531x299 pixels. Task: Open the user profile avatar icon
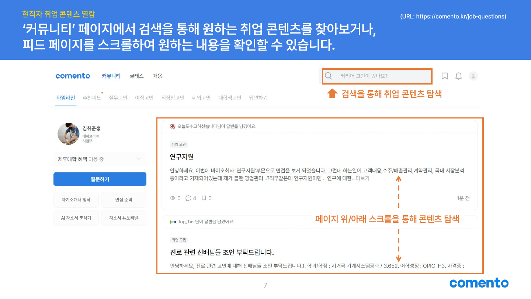pyautogui.click(x=473, y=76)
